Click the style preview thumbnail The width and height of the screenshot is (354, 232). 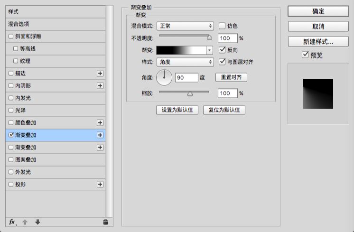[318, 94]
